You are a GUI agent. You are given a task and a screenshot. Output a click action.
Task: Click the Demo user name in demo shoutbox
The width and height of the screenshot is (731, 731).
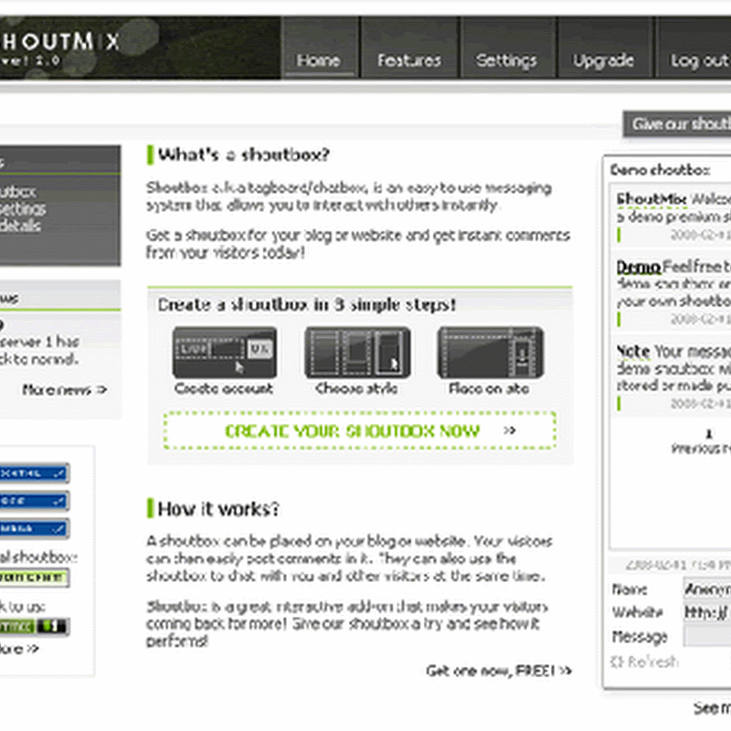638,267
